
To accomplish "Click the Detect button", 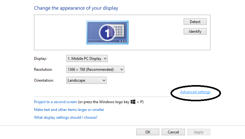I will pyautogui.click(x=195, y=22).
